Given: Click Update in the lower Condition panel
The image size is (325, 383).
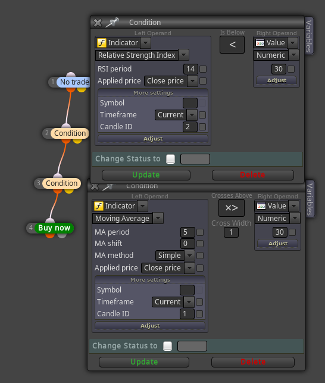Looking at the screenshot, I should click(144, 362).
